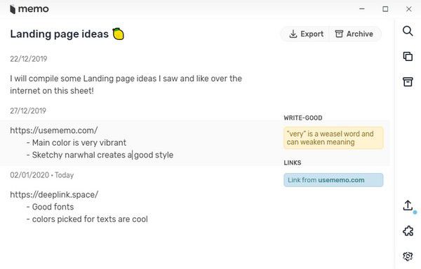Click the 27/12/2019 date heading
421x269 pixels.
pos(28,111)
